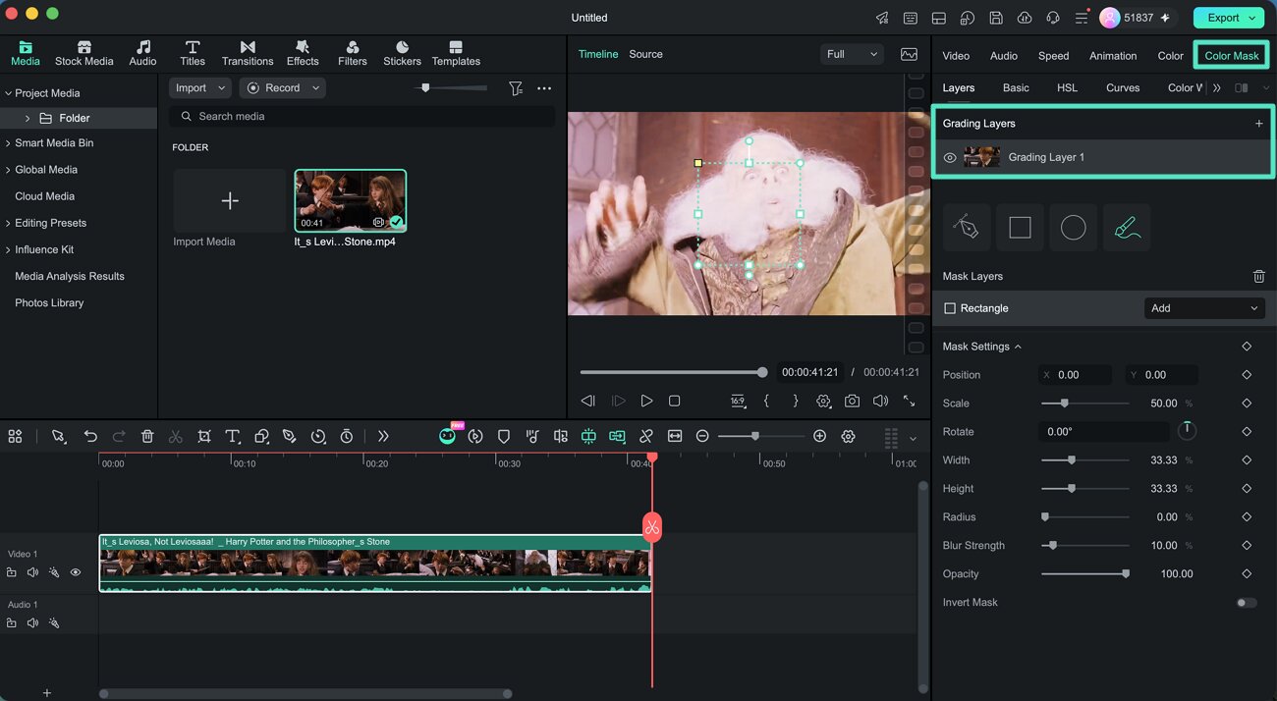The width and height of the screenshot is (1277, 701).
Task: Collapse the Project Media tree item
Action: 8,93
